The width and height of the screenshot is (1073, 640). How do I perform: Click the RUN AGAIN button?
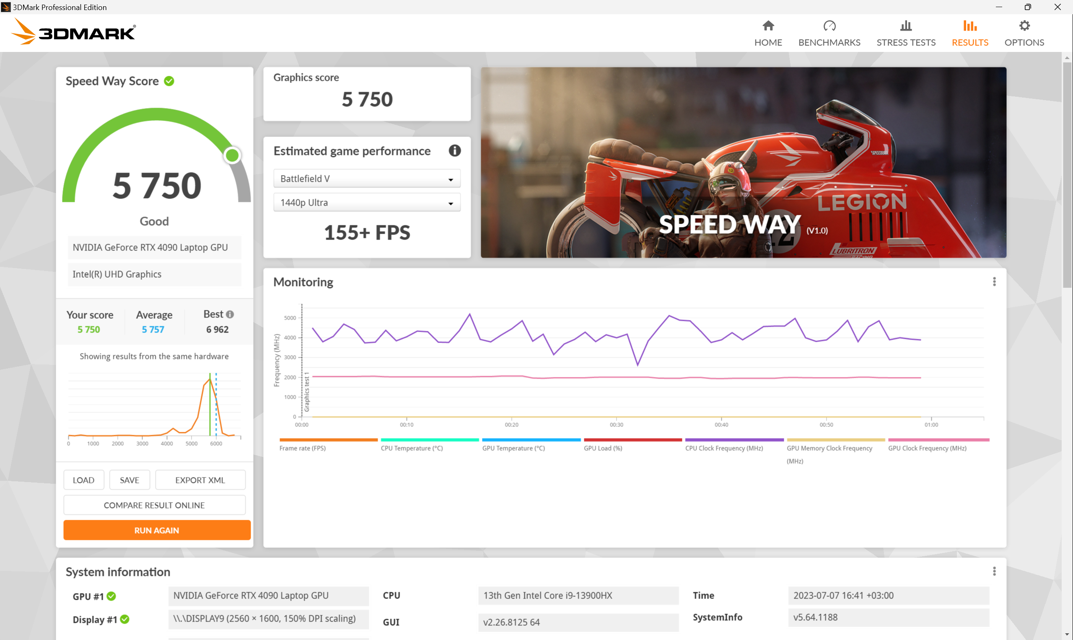tap(157, 530)
